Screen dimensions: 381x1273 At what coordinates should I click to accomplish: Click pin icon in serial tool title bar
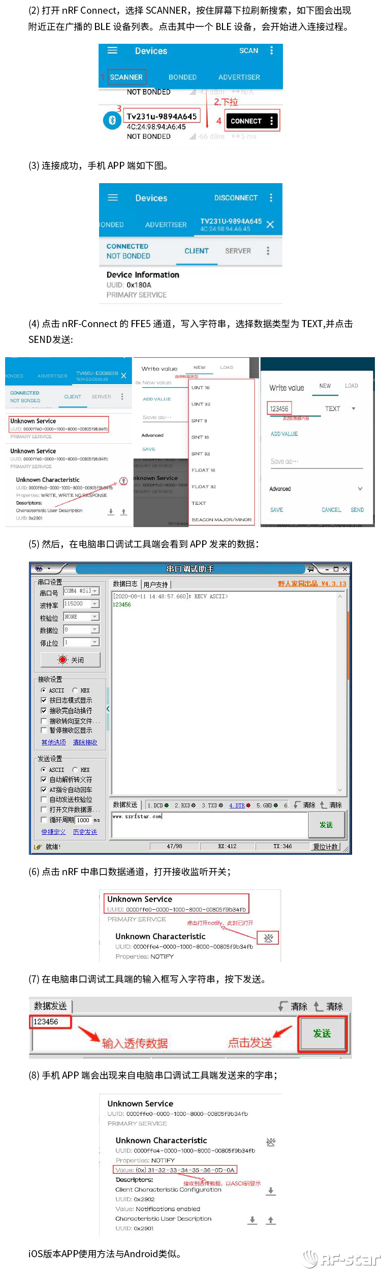click(310, 569)
